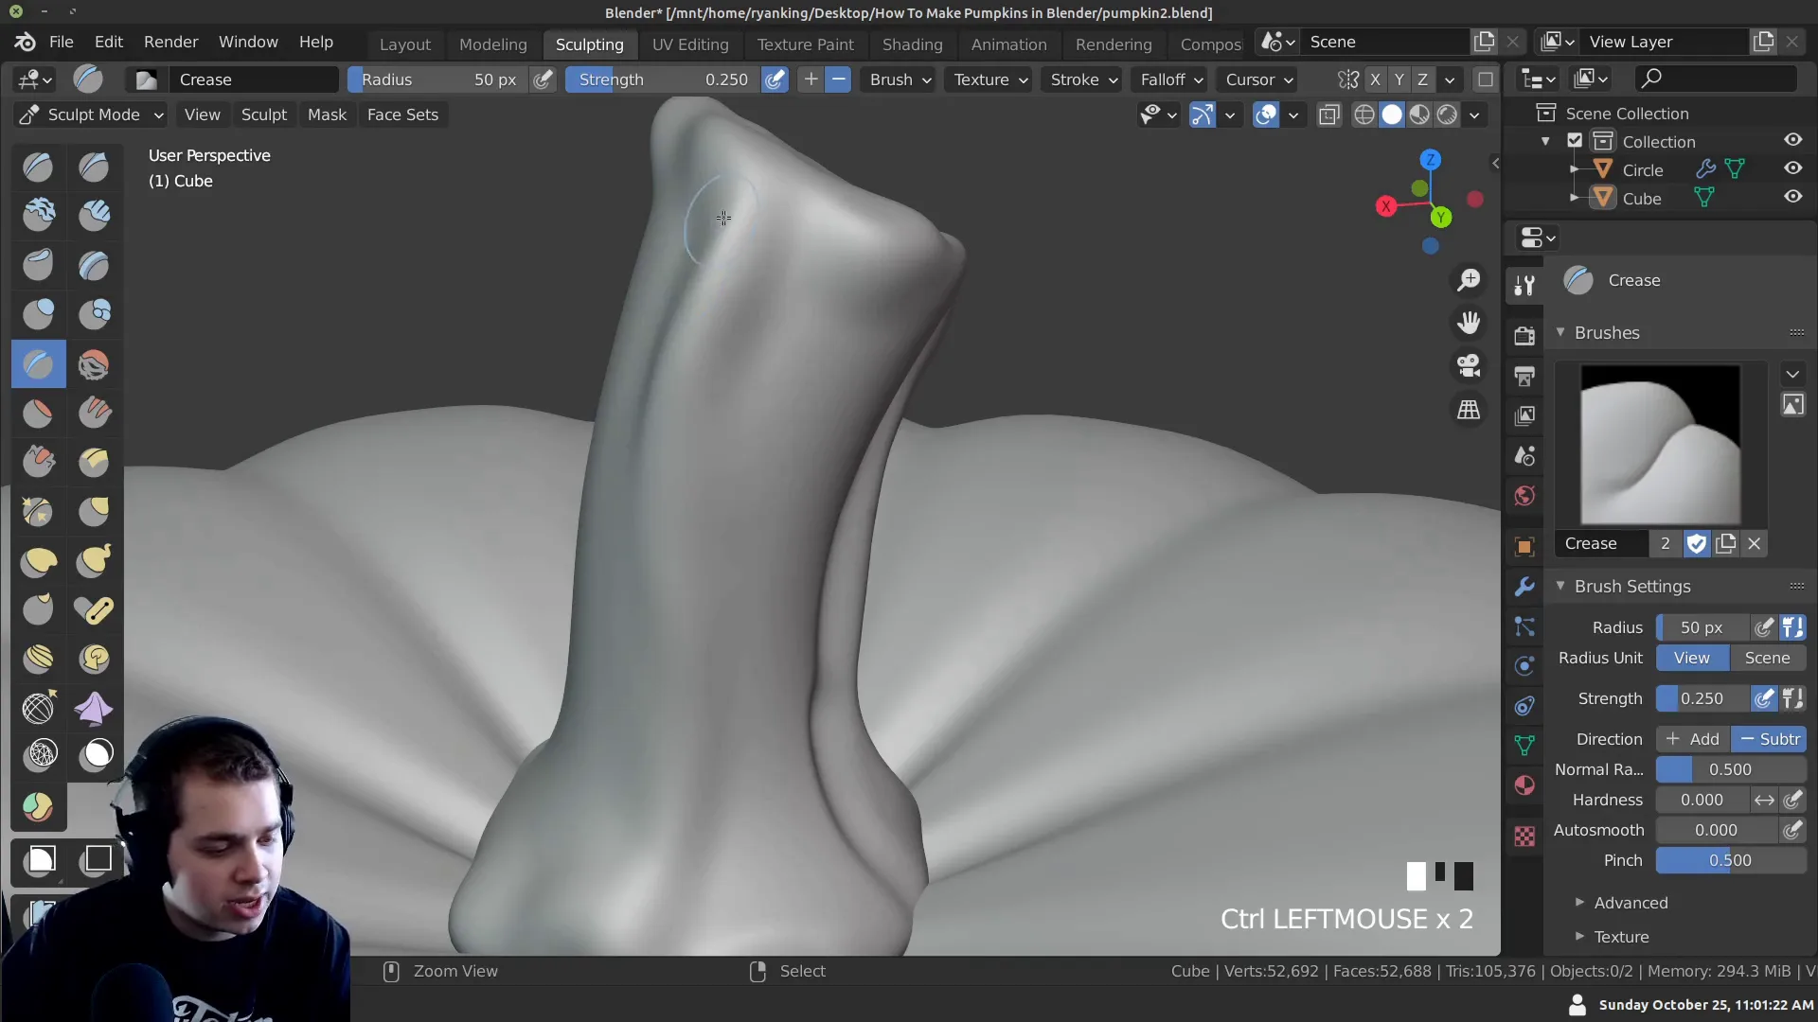Select the Scrape brush tool
The image size is (1818, 1022).
click(x=39, y=462)
